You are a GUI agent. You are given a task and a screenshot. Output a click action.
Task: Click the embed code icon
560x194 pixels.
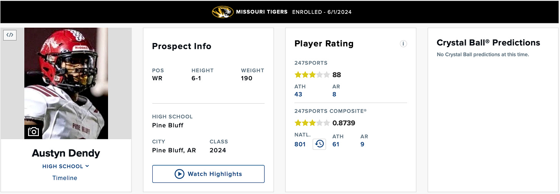click(10, 35)
